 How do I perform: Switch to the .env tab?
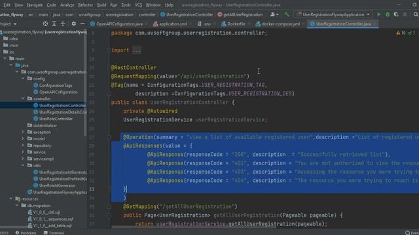[207, 23]
